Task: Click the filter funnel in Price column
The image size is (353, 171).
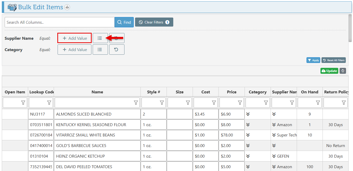Action: pos(240,103)
